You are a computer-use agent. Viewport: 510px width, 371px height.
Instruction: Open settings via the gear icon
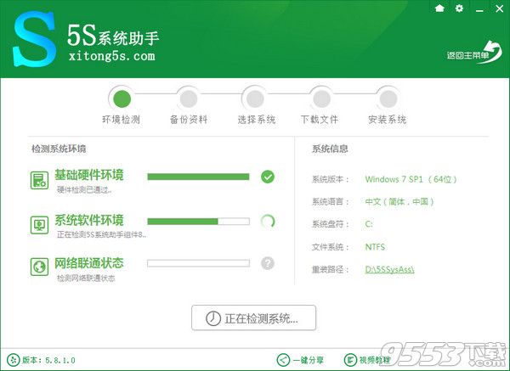459,8
